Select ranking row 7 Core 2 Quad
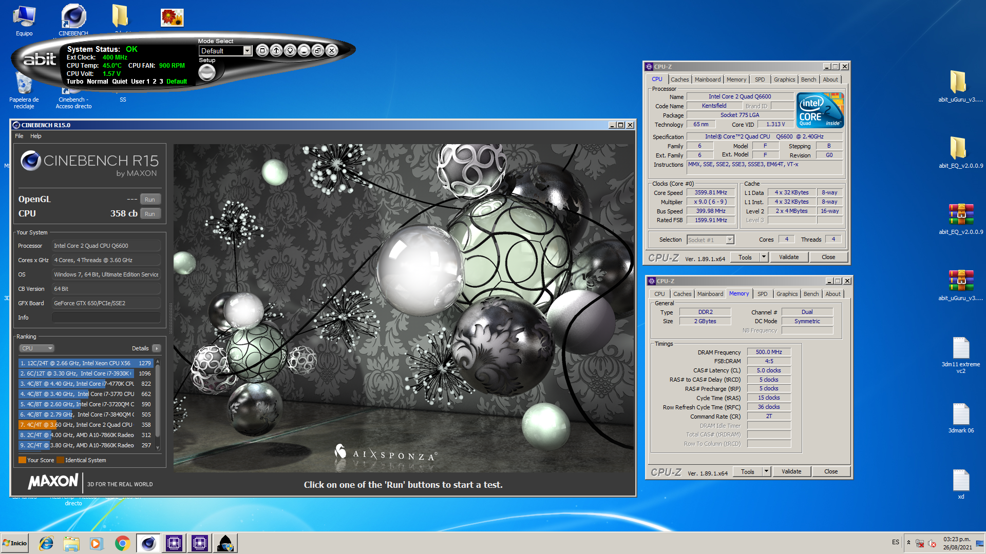The width and height of the screenshot is (986, 554). tap(86, 425)
